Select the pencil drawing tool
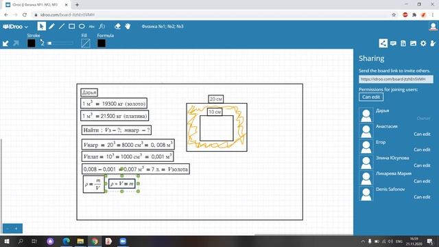Screen dimensions: 439x247 click(x=51, y=26)
